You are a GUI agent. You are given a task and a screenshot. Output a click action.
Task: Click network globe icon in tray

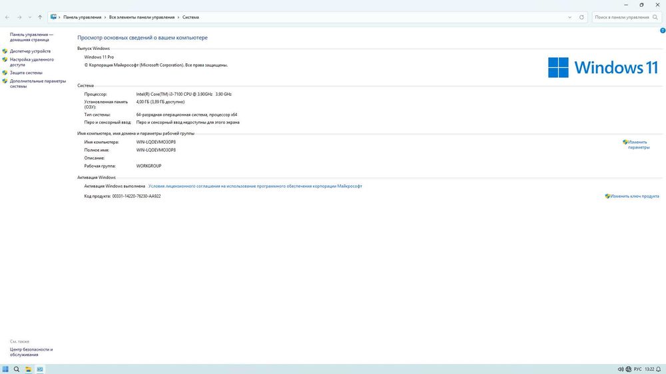coord(629,369)
